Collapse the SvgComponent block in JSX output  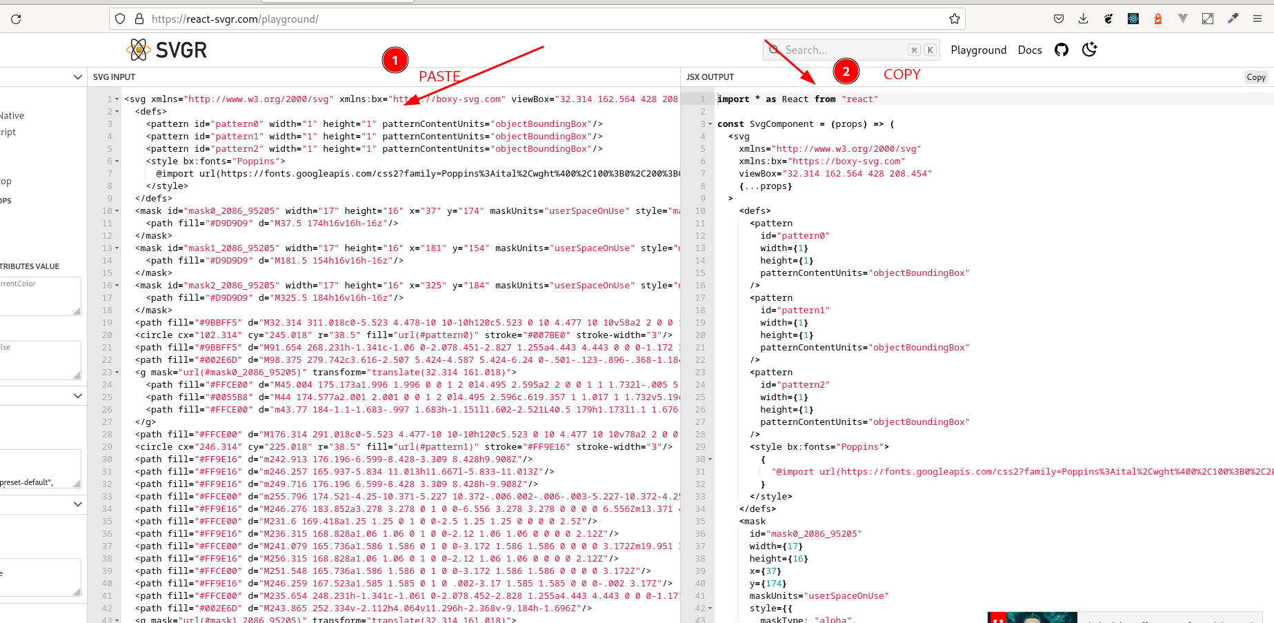(x=710, y=123)
